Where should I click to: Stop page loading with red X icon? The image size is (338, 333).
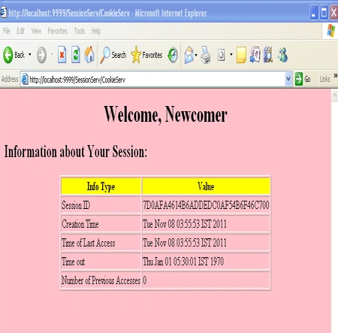tap(62, 54)
